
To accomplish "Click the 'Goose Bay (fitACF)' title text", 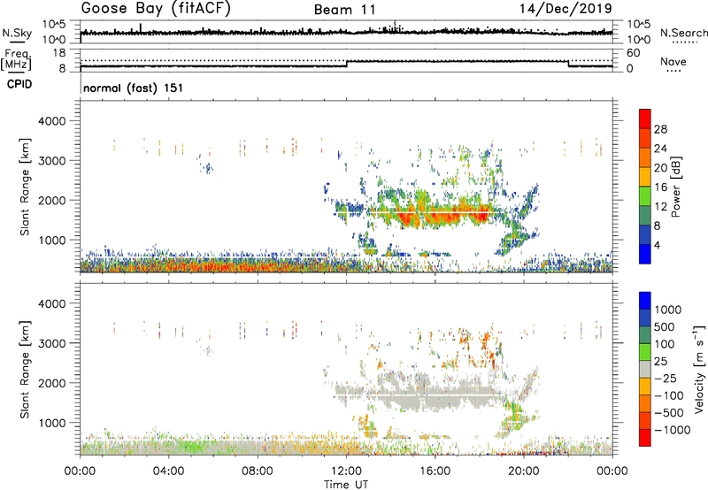I will pyautogui.click(x=156, y=9).
